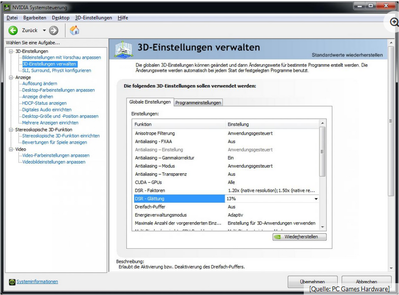Open Anzeige drehen
The height and width of the screenshot is (295, 399).
coord(37,97)
